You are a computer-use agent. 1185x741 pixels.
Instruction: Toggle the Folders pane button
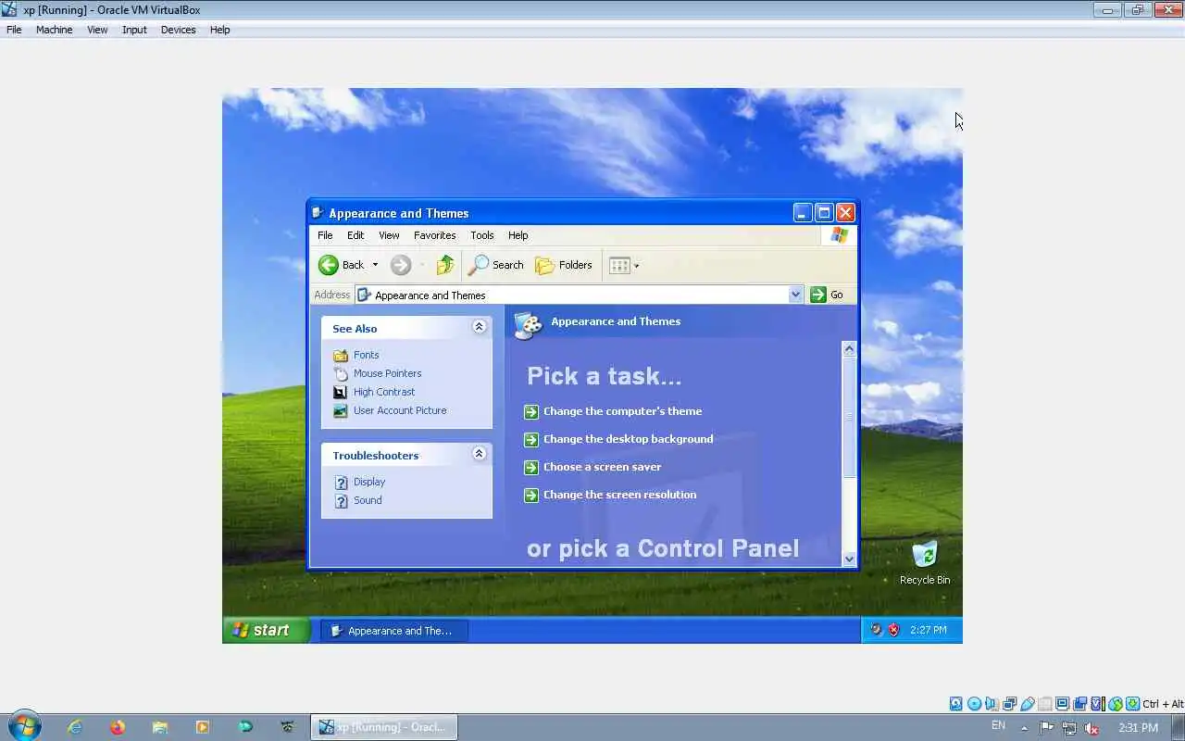tap(564, 265)
